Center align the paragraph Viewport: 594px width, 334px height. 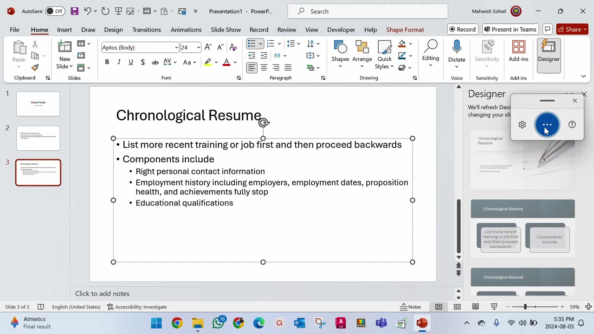tap(264, 68)
